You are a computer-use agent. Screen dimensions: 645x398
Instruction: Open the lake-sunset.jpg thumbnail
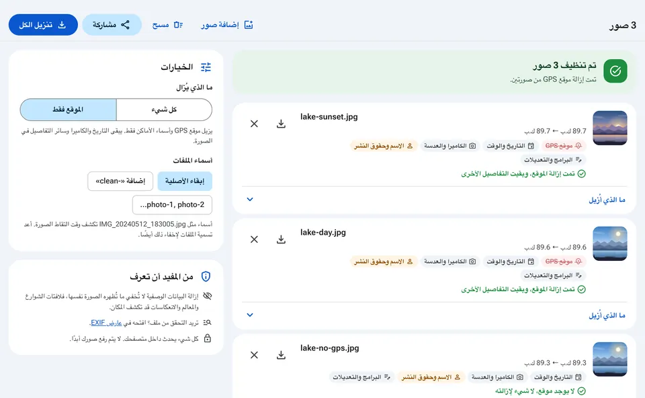(609, 128)
